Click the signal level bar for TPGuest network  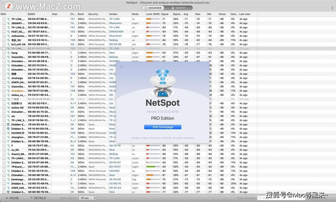(x=153, y=167)
